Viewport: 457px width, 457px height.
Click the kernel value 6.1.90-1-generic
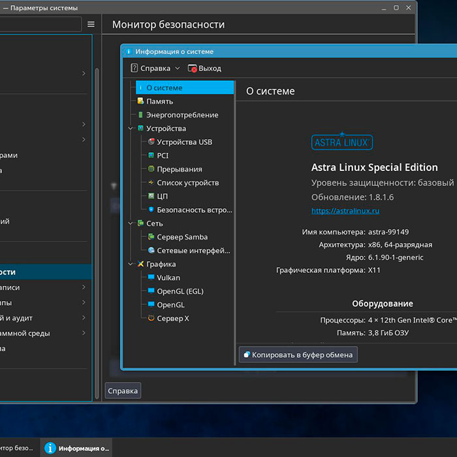click(396, 257)
